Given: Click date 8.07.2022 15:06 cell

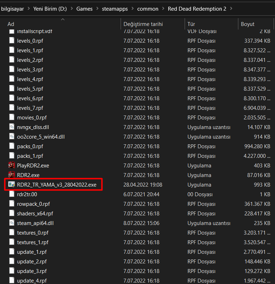Looking at the screenshot, I should (x=141, y=223).
